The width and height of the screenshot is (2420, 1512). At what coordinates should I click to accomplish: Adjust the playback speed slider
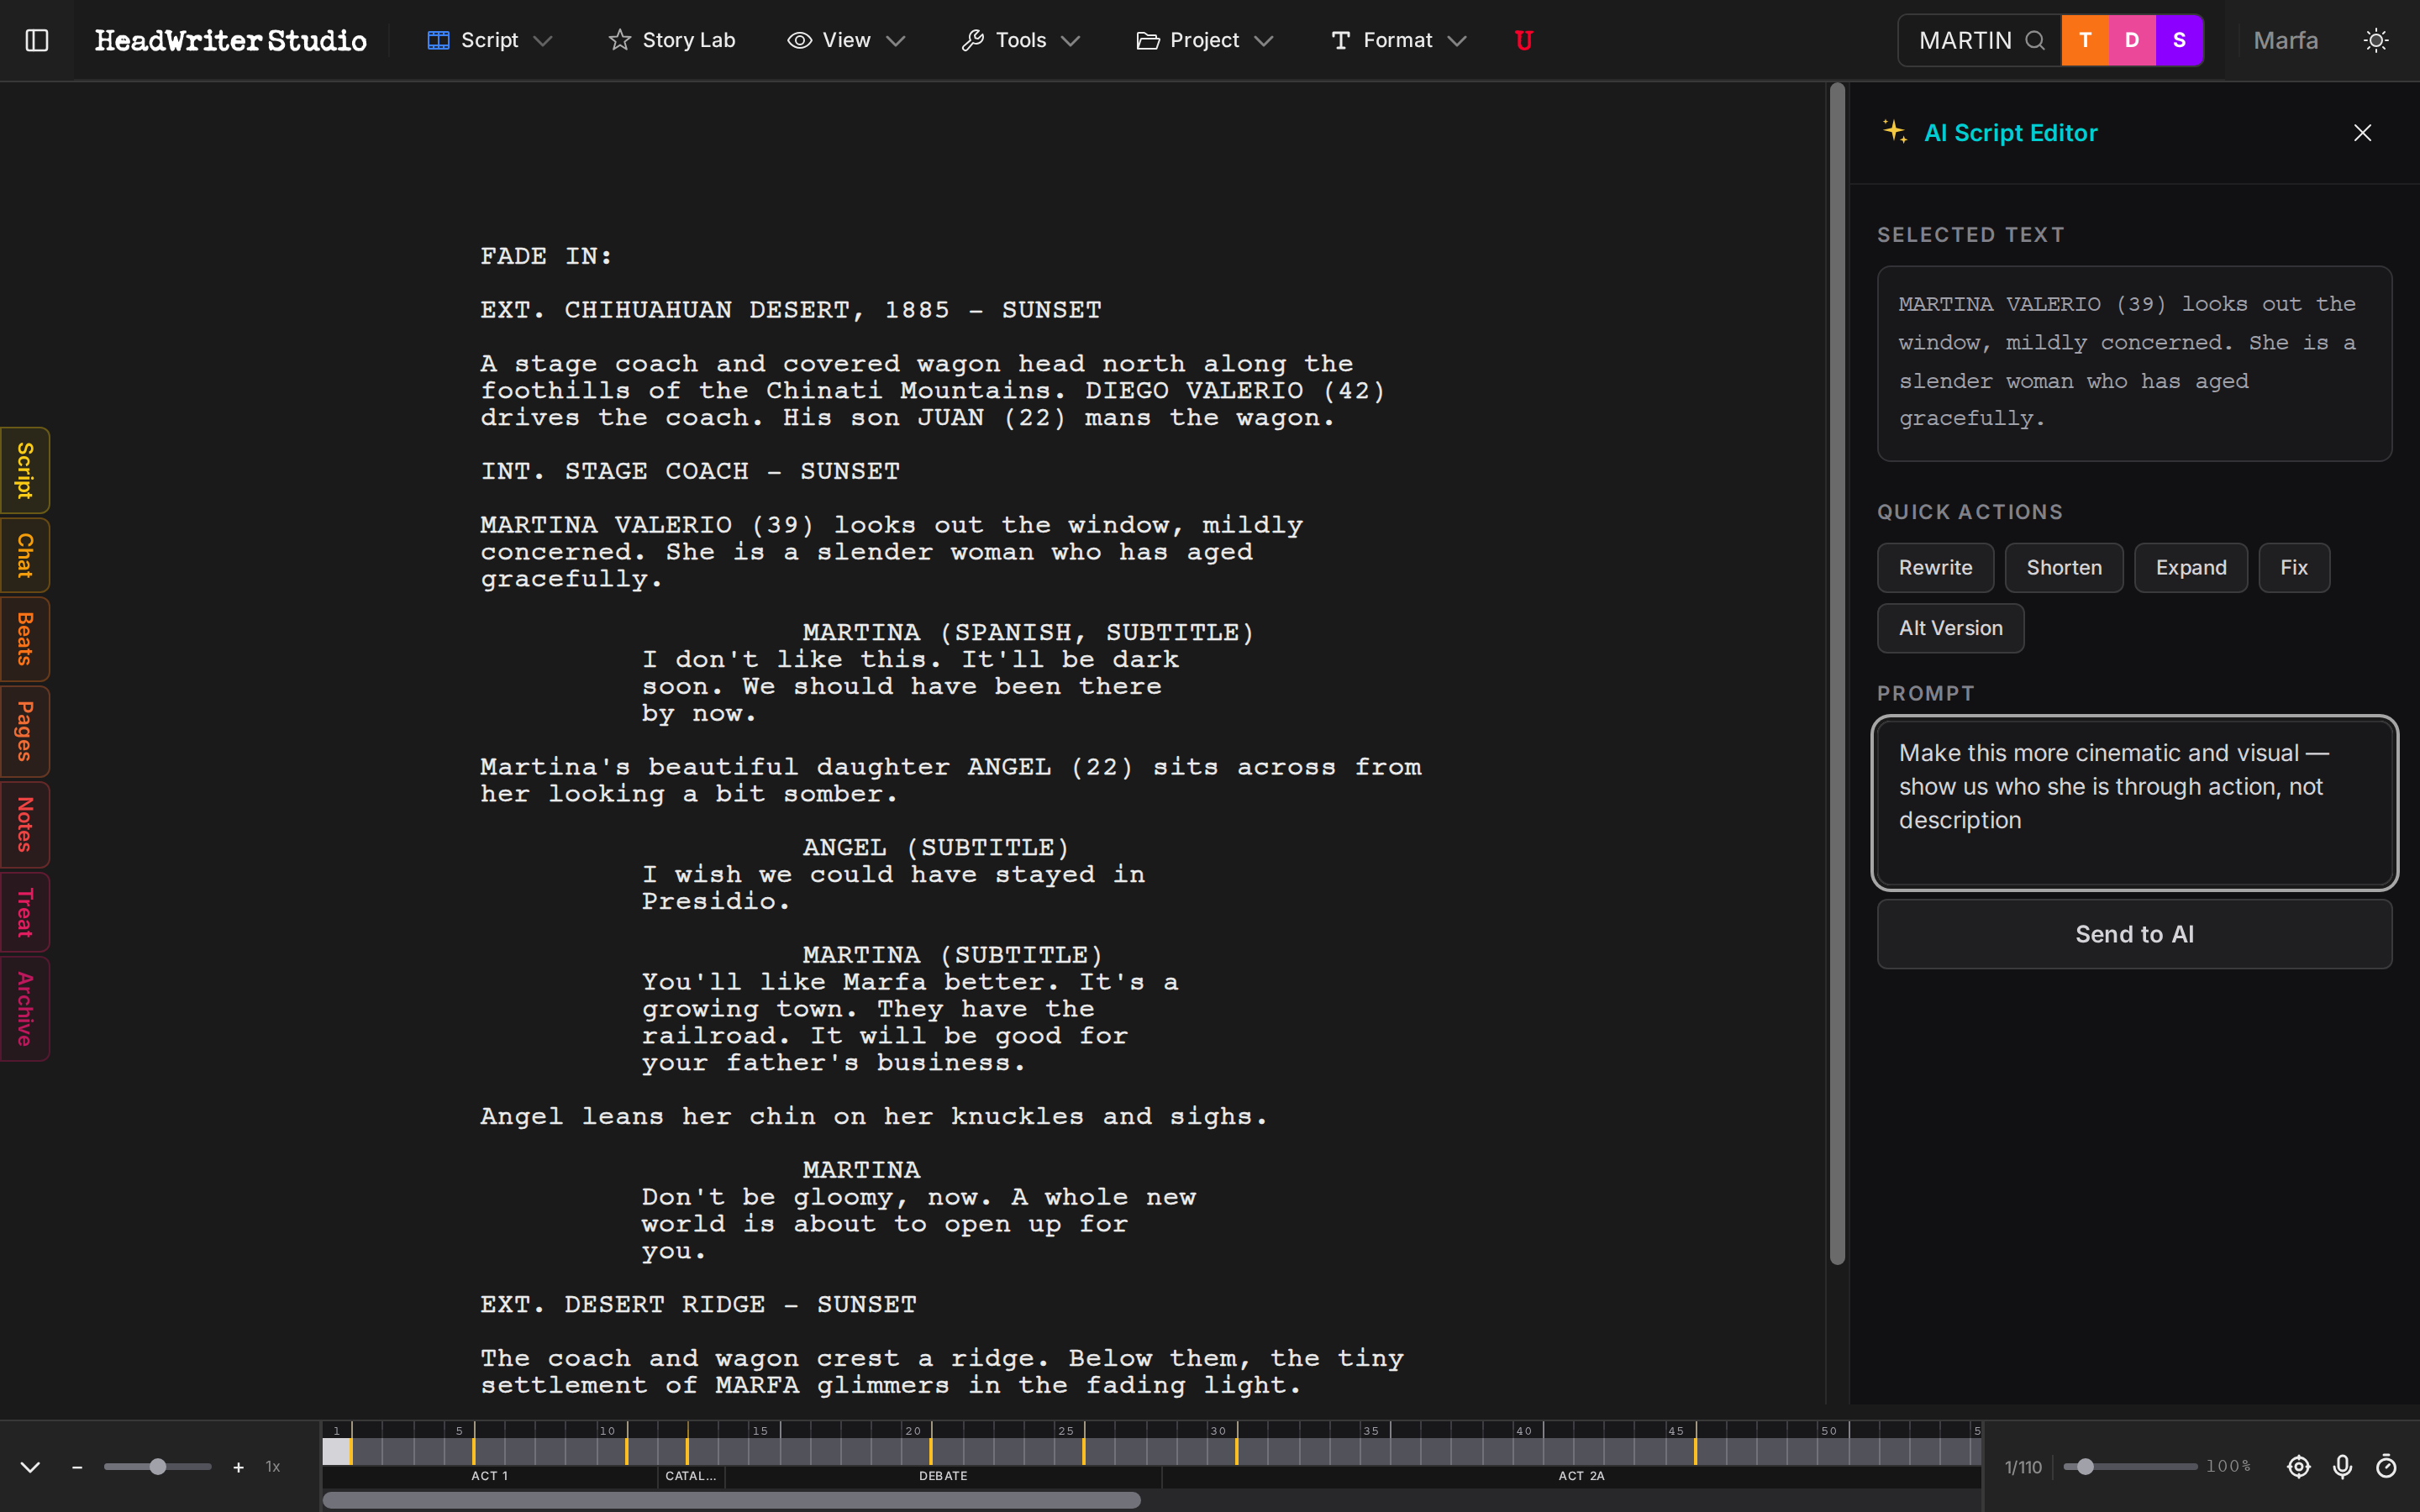click(x=157, y=1466)
